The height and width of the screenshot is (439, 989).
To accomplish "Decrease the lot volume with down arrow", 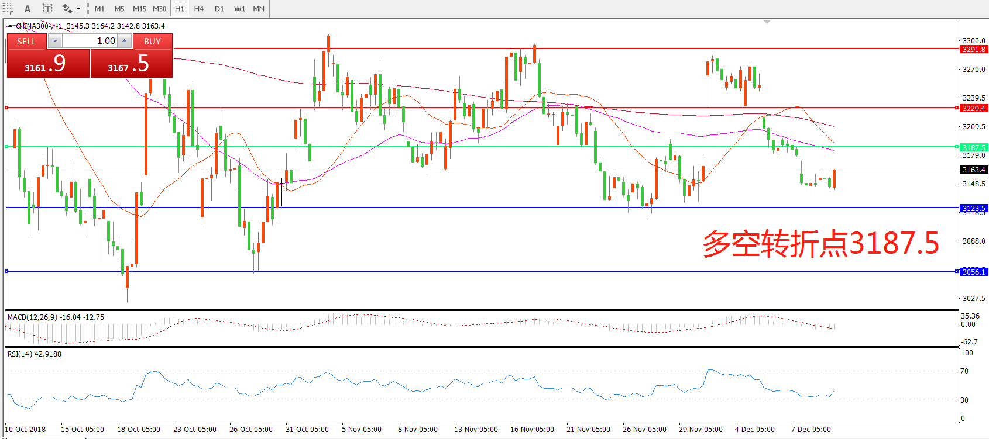I will pyautogui.click(x=55, y=41).
